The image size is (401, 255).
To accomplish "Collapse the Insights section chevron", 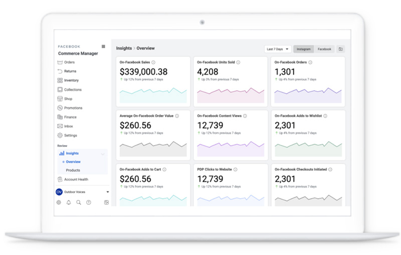I will (x=103, y=154).
